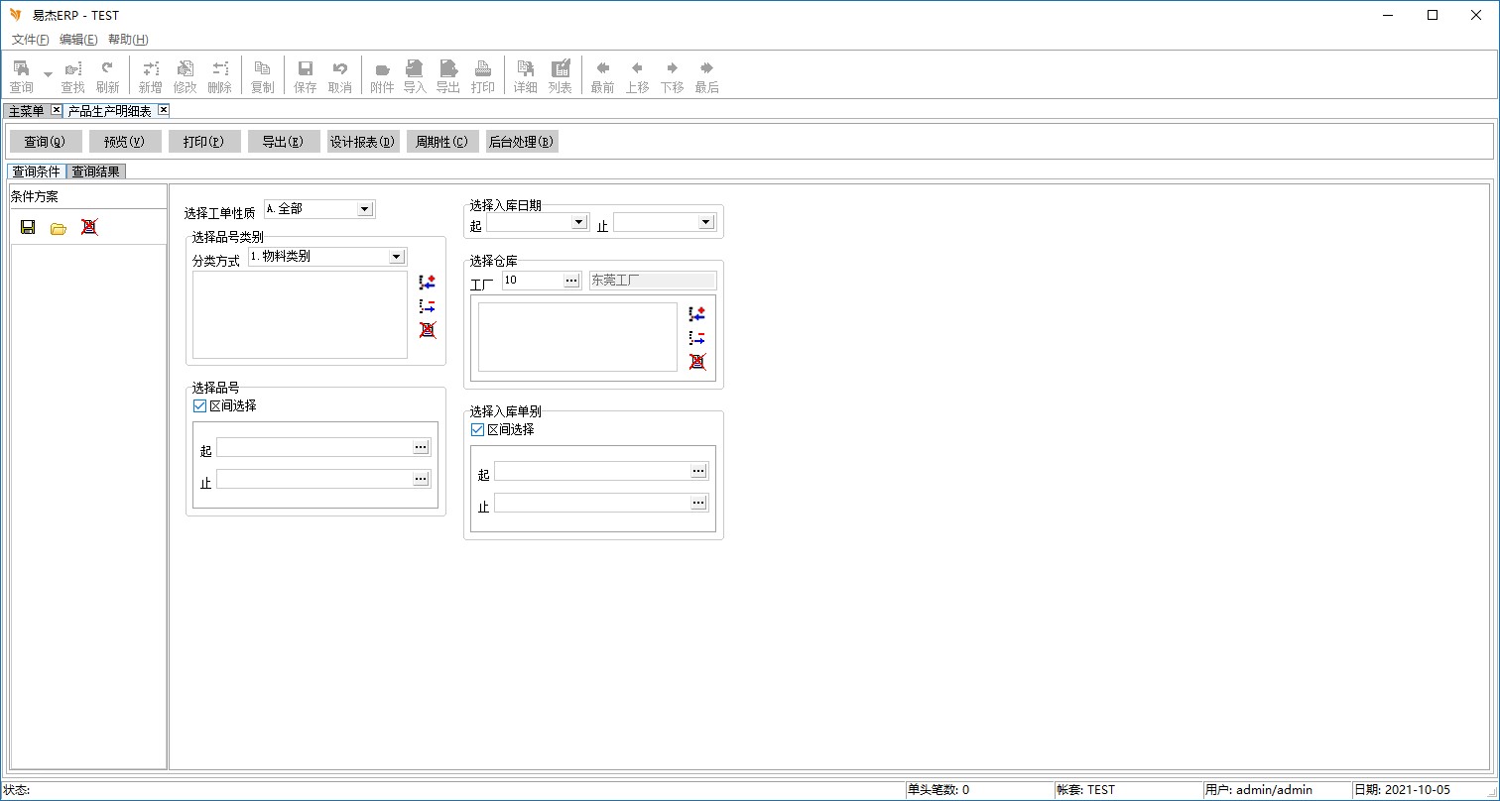Image resolution: width=1500 pixels, height=801 pixels.
Task: Click the 新增 toolbar icon
Action: click(x=150, y=76)
